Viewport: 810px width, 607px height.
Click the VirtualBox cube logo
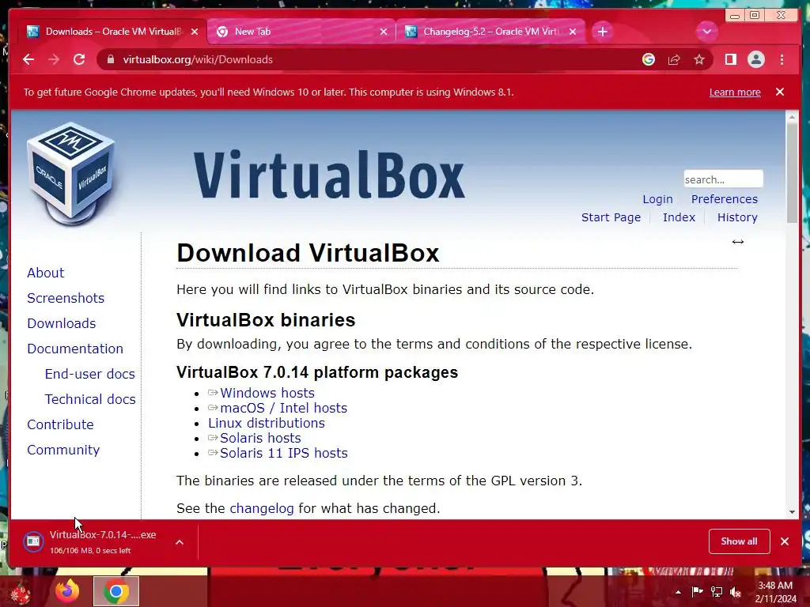71,174
